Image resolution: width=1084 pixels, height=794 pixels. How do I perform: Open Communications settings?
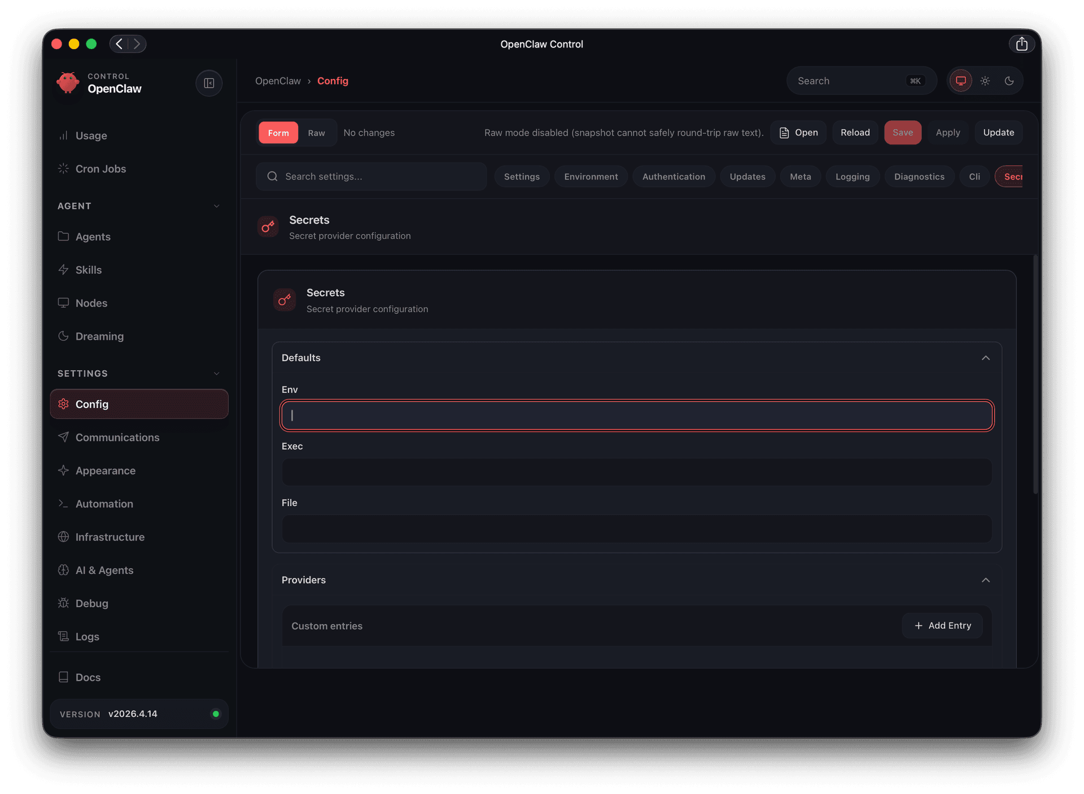139,437
